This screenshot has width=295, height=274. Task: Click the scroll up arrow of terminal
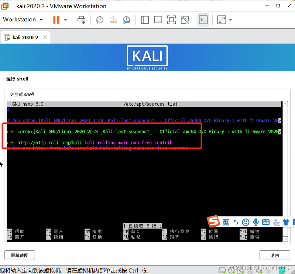click(285, 104)
